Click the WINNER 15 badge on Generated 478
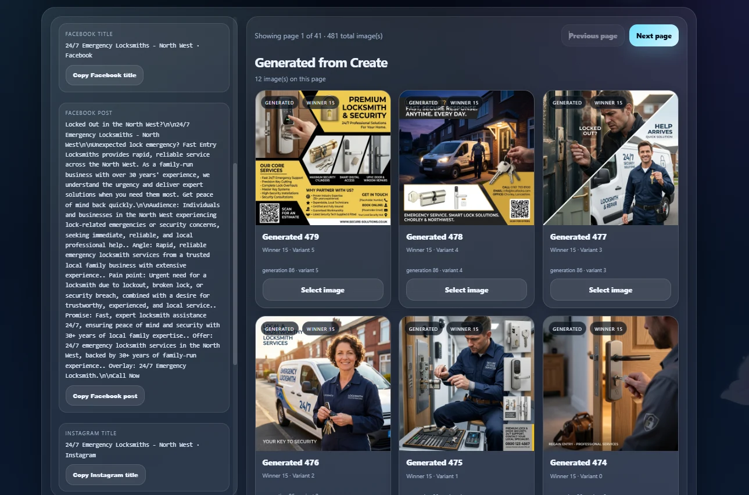This screenshot has width=749, height=495. pyautogui.click(x=464, y=103)
